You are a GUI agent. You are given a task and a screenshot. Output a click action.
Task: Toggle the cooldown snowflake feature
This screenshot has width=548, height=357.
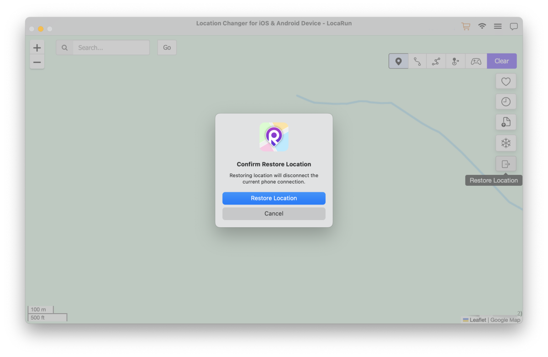506,143
